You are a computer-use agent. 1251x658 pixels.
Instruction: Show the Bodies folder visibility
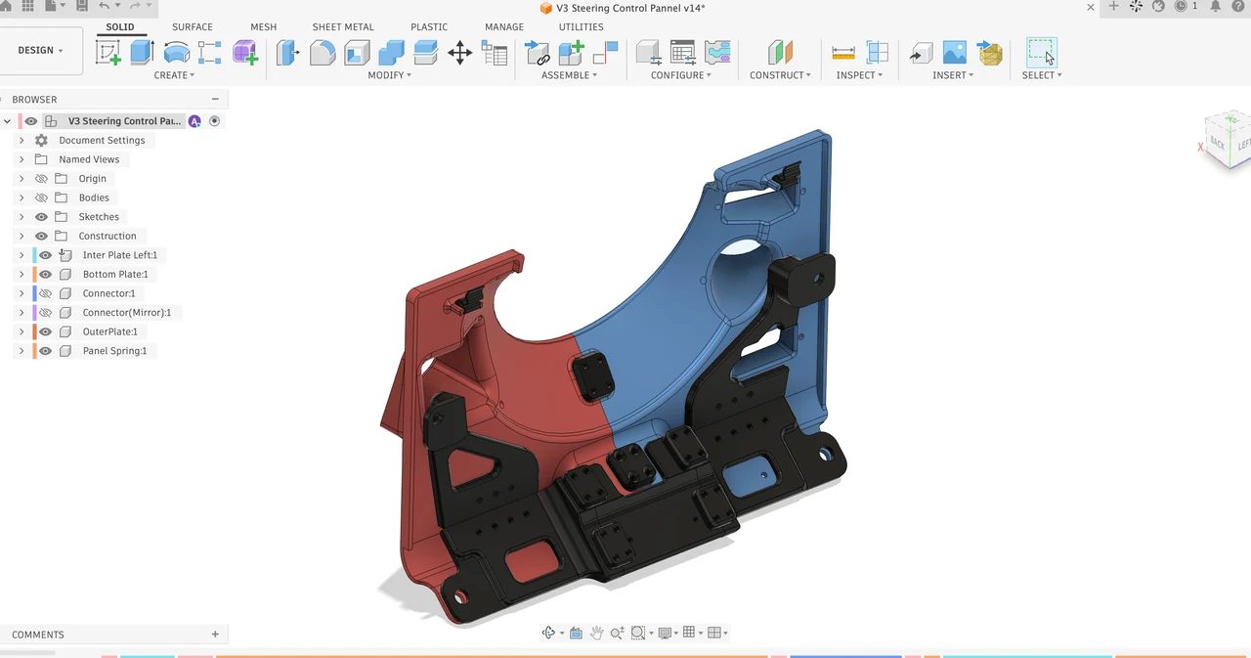[41, 197]
